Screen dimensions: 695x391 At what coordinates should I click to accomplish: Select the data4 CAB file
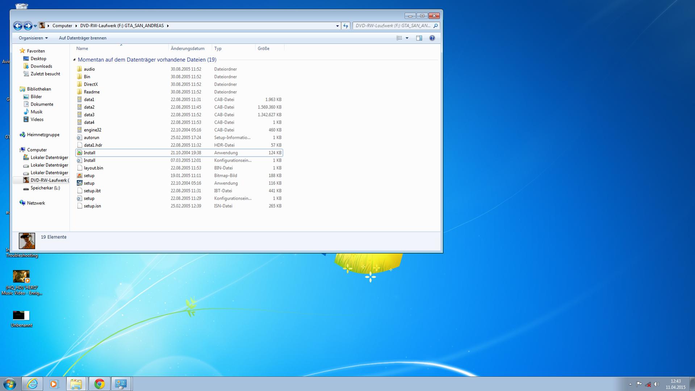[x=179, y=122]
